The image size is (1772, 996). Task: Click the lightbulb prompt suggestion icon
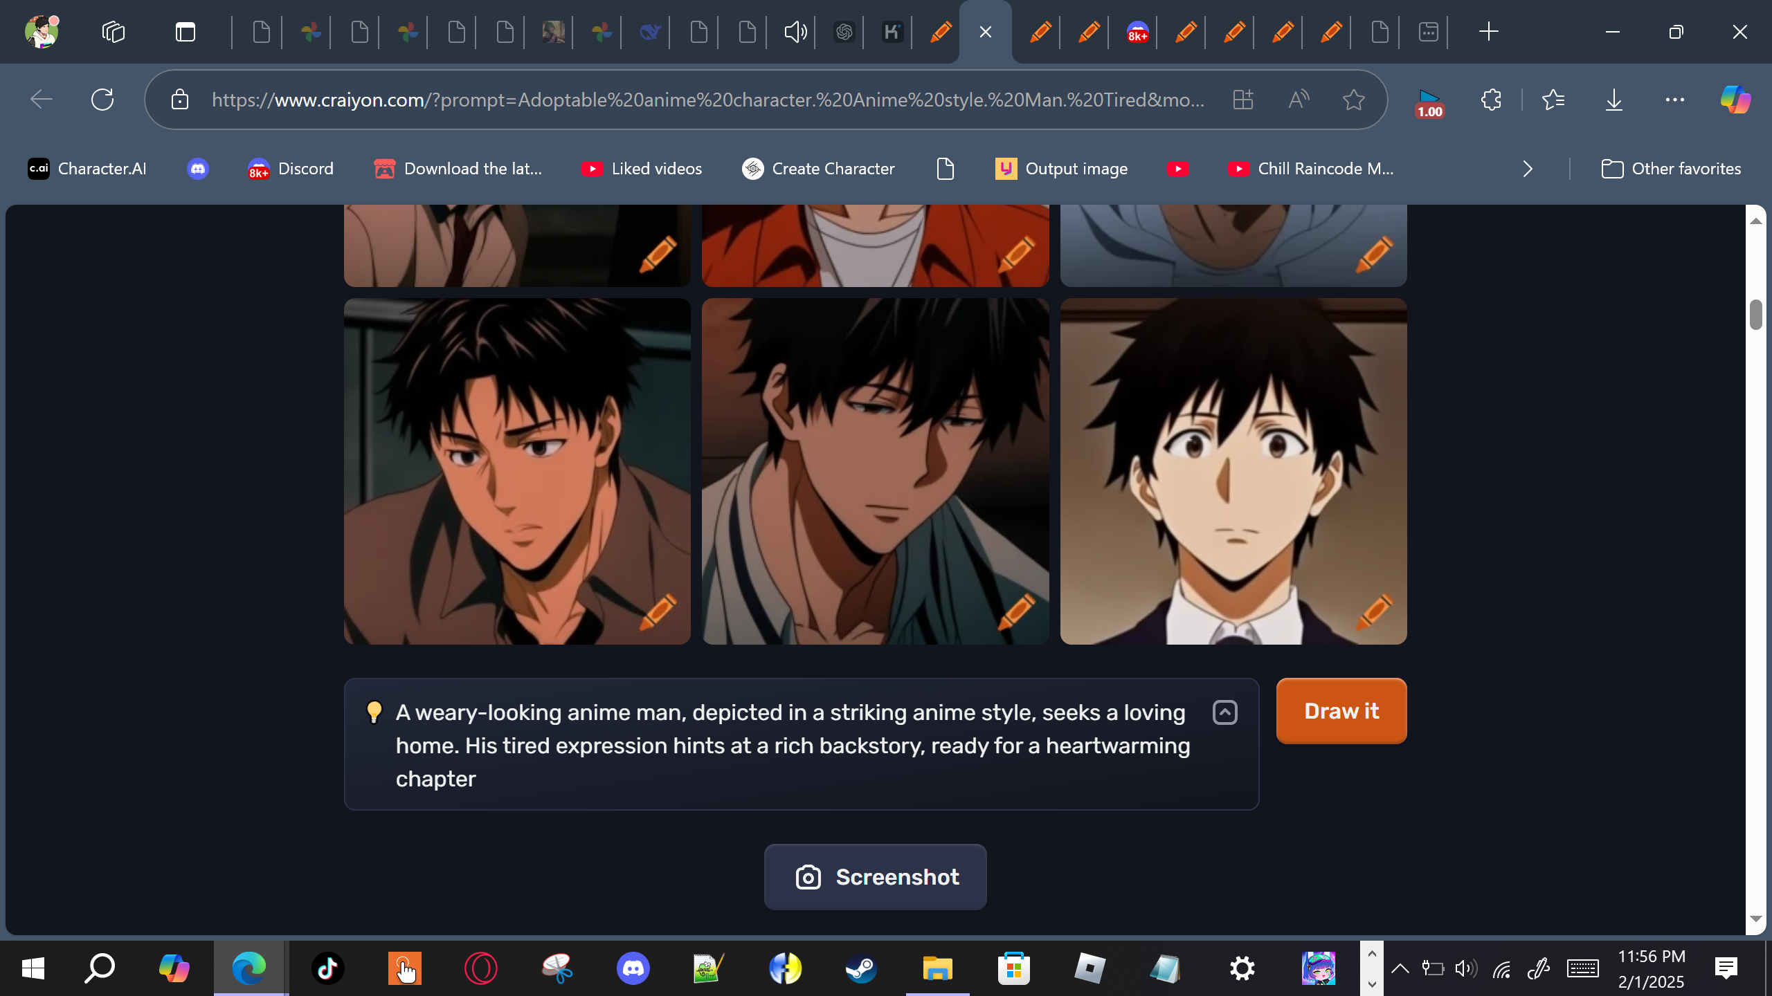(x=374, y=712)
